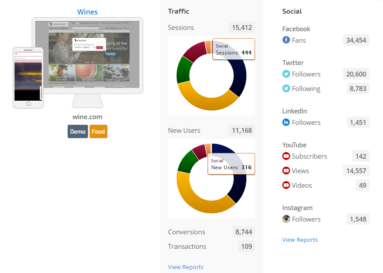This screenshot has height=273, width=383.
Task: Click the mobile phone preview thumbnail
Action: [x=28, y=76]
